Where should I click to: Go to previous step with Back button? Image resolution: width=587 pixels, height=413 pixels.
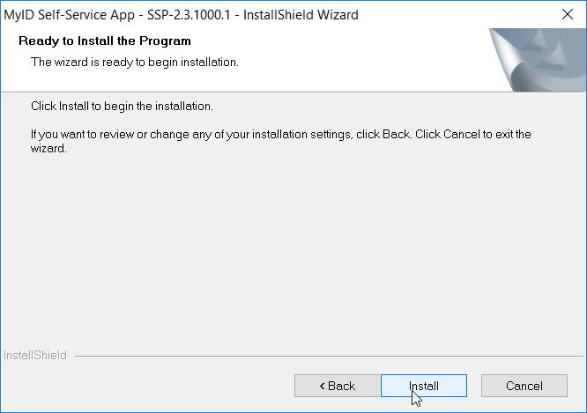pyautogui.click(x=337, y=386)
